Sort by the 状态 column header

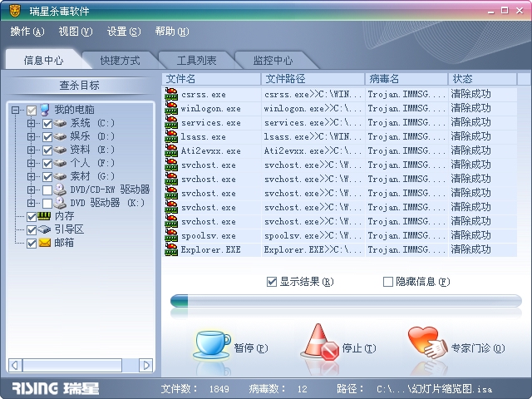pos(482,79)
